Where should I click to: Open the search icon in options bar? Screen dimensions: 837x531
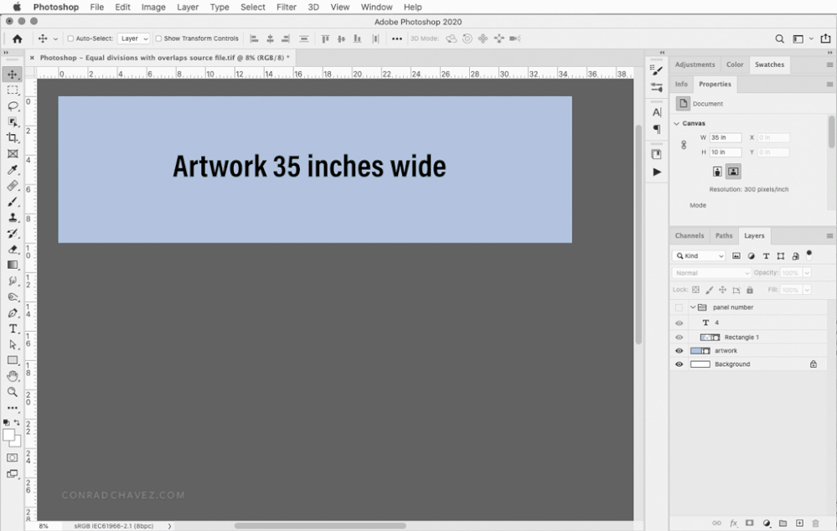[779, 39]
